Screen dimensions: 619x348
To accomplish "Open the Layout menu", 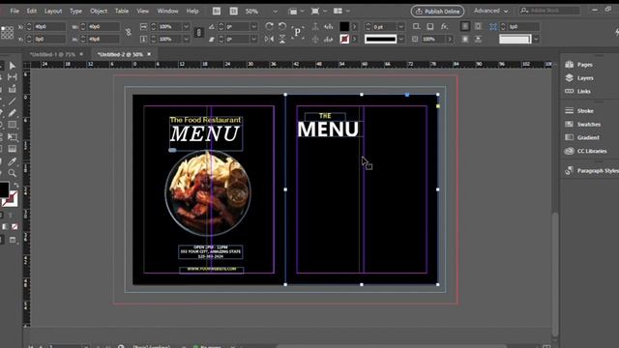I will tap(53, 11).
